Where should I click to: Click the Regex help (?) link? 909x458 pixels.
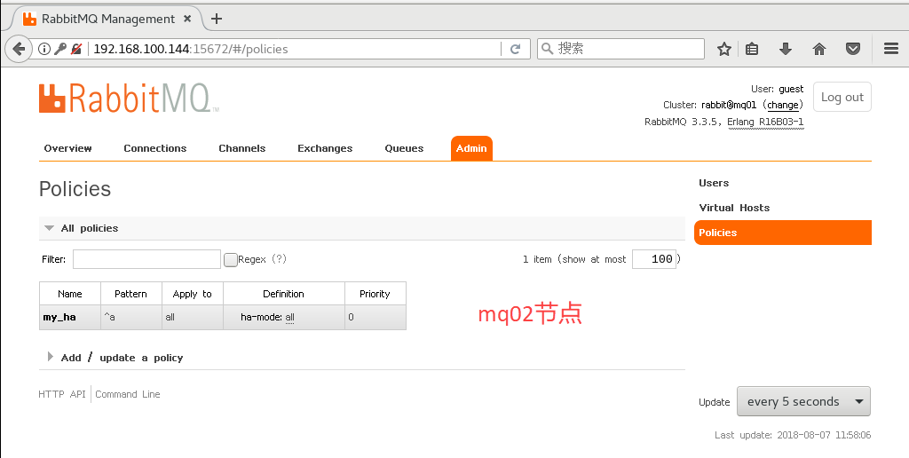279,259
